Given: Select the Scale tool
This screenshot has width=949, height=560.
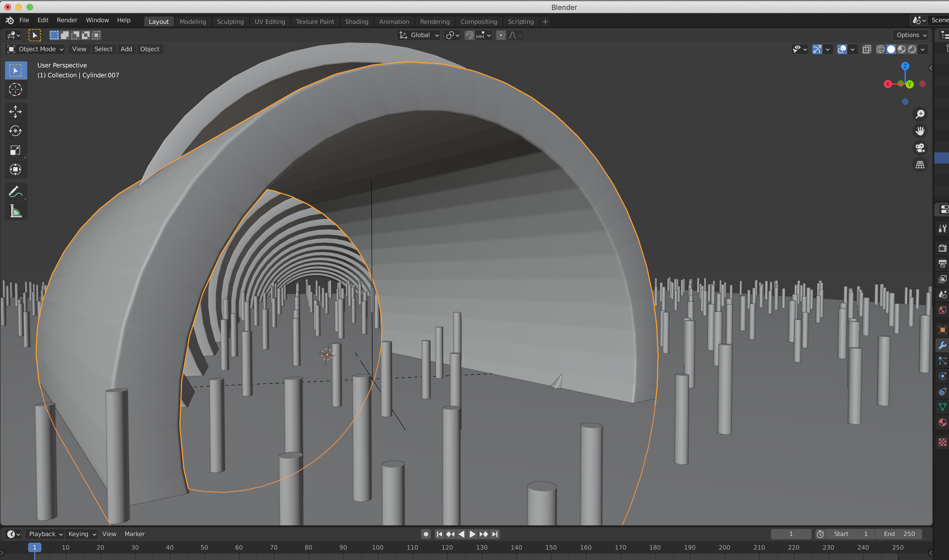Looking at the screenshot, I should [x=15, y=150].
